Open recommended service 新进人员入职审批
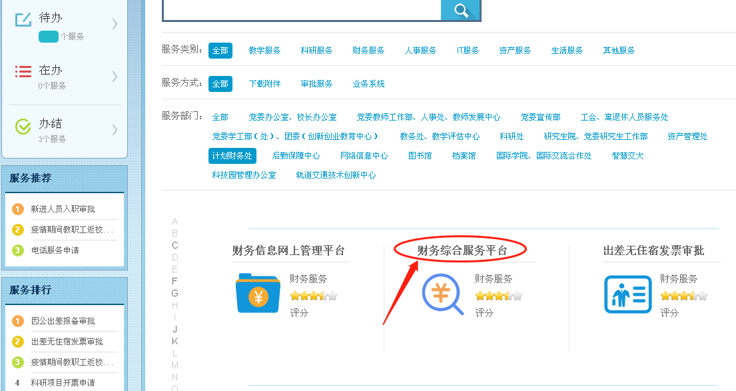Screen dimensions: 736x391 tap(63, 209)
